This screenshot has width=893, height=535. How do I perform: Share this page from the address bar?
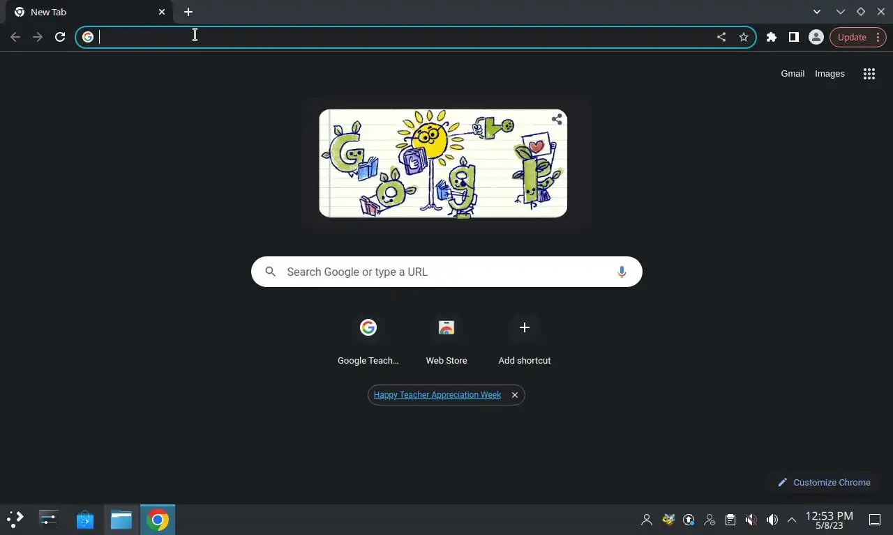[x=721, y=37]
